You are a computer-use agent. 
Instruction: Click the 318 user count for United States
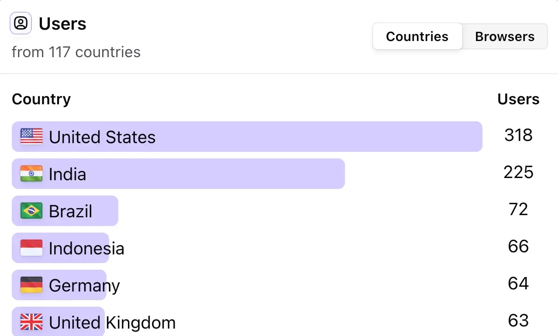(518, 136)
